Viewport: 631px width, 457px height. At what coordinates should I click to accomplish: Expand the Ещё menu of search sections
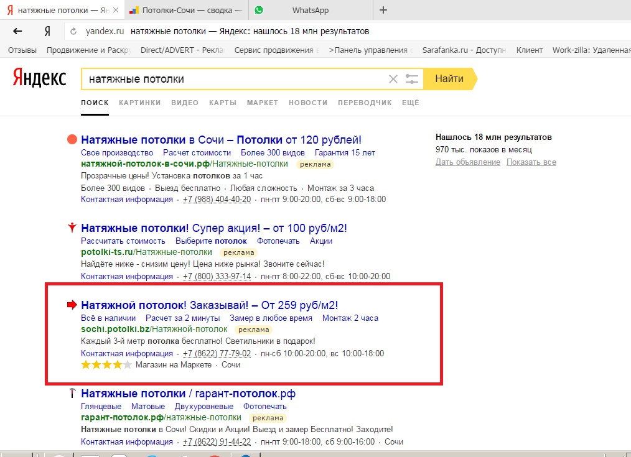(411, 103)
